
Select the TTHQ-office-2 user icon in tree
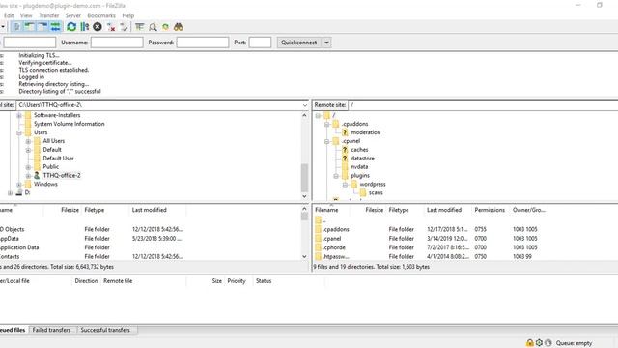tap(37, 175)
